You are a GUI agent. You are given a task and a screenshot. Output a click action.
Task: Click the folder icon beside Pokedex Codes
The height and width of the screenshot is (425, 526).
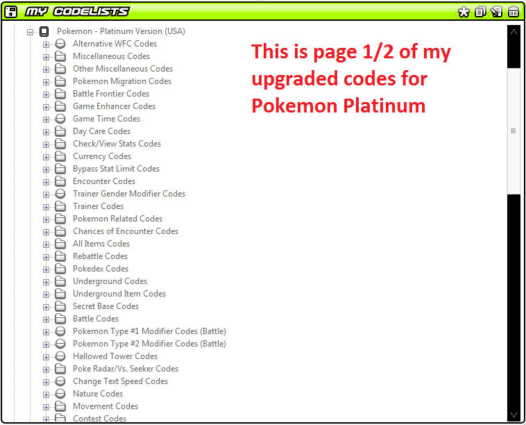[x=60, y=269]
